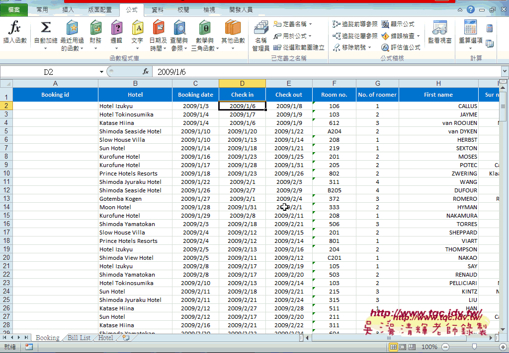The image size is (509, 353).
Task: Switch to Developer (開發人員) tab
Action: [x=241, y=10]
